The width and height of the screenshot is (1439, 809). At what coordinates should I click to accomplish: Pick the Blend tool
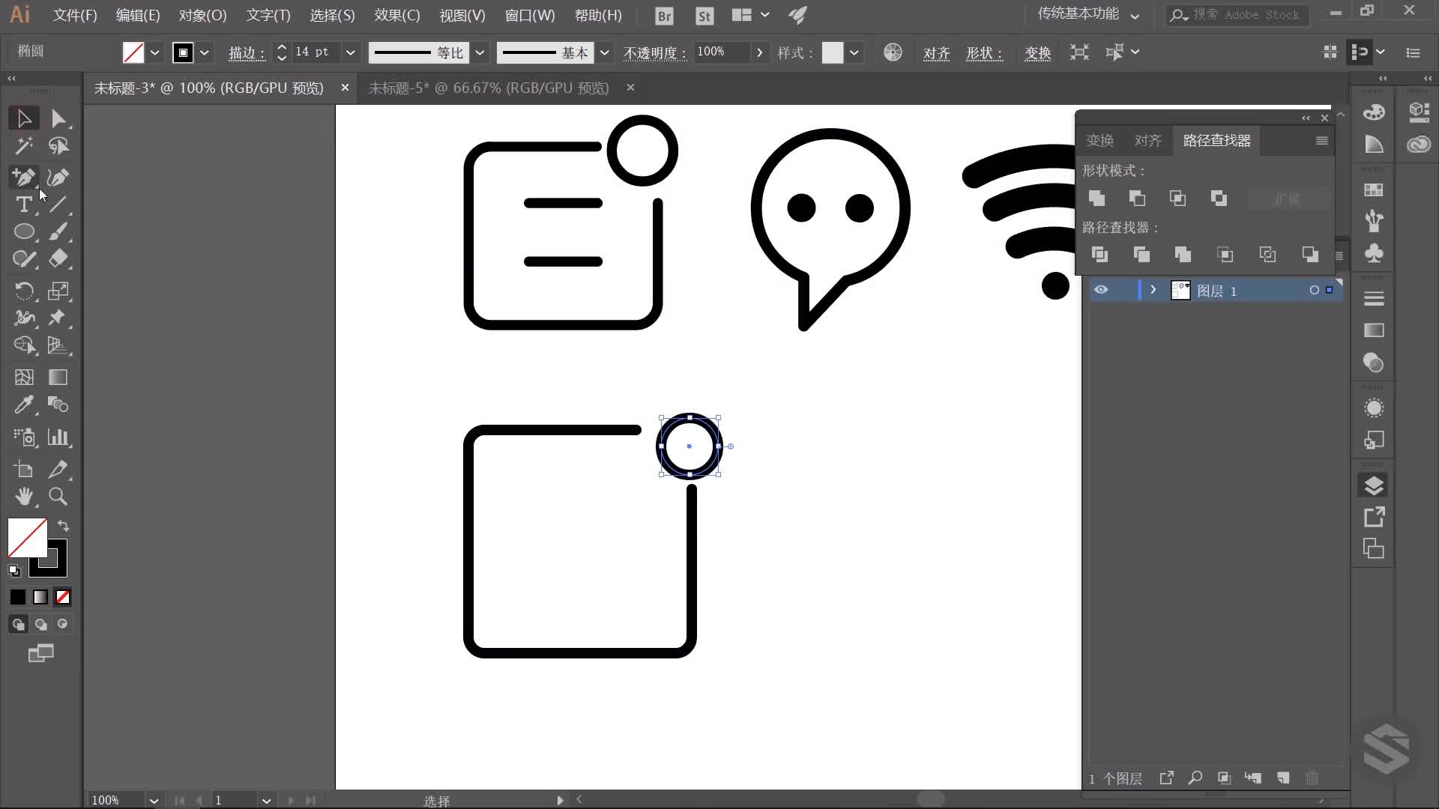pyautogui.click(x=58, y=405)
